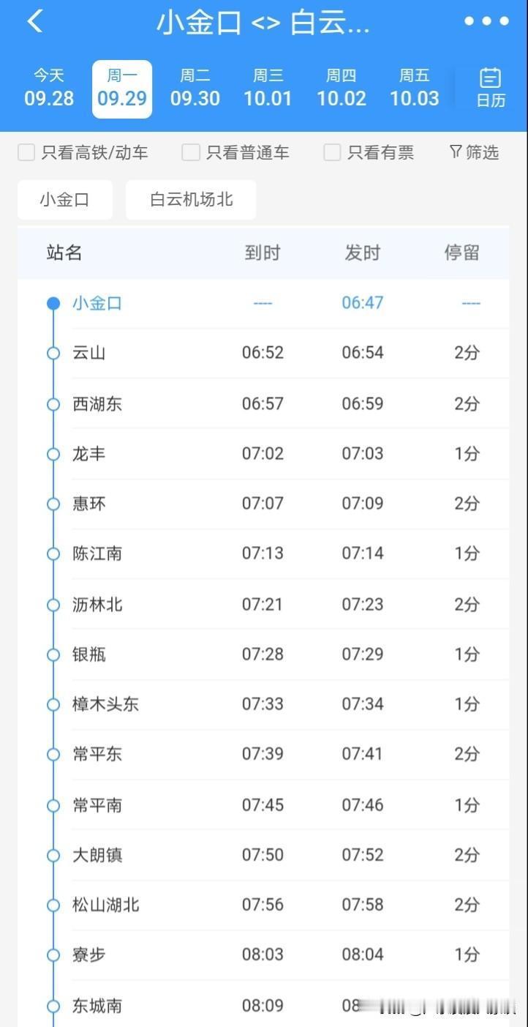
Task: Tap the 筛选 filter funnel icon
Action: pos(455,152)
